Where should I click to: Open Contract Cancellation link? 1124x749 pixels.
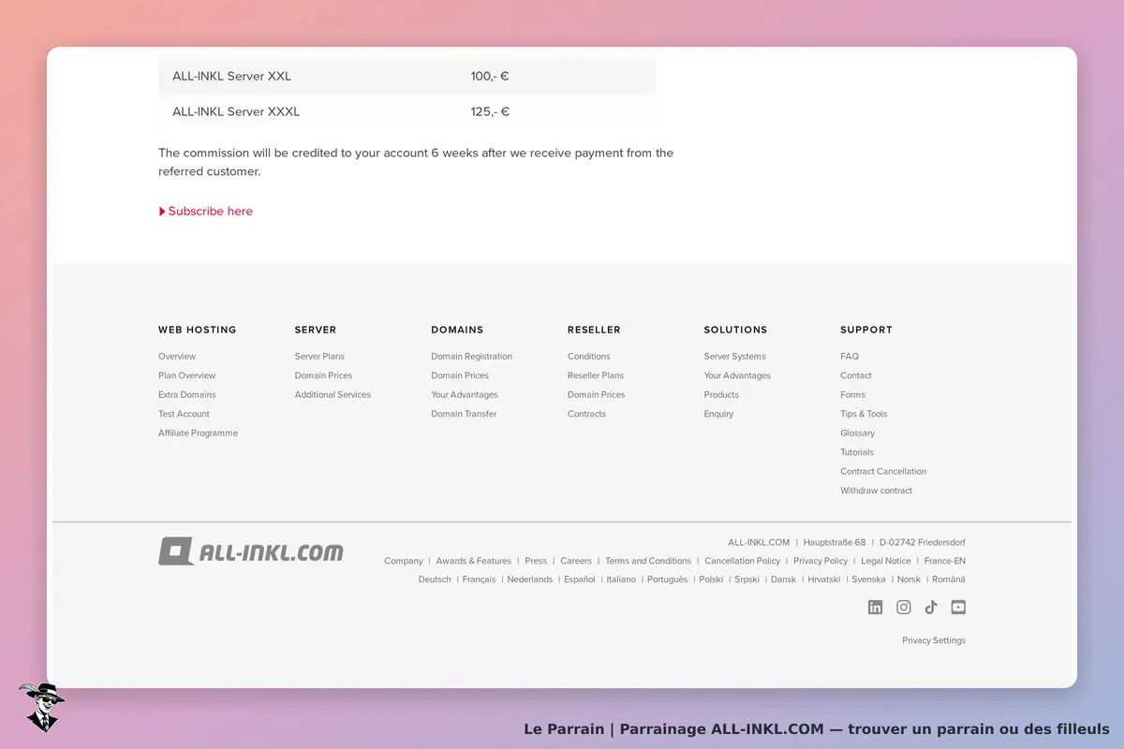coord(883,472)
